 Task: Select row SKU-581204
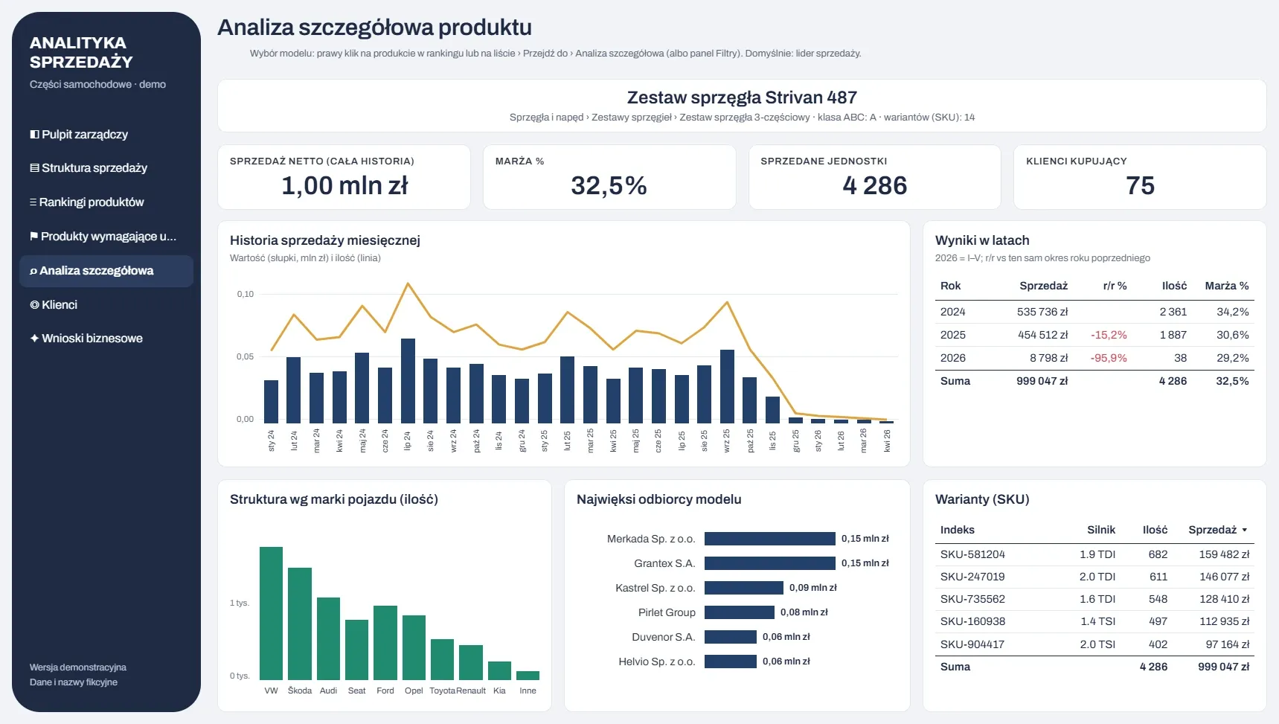(x=1094, y=554)
